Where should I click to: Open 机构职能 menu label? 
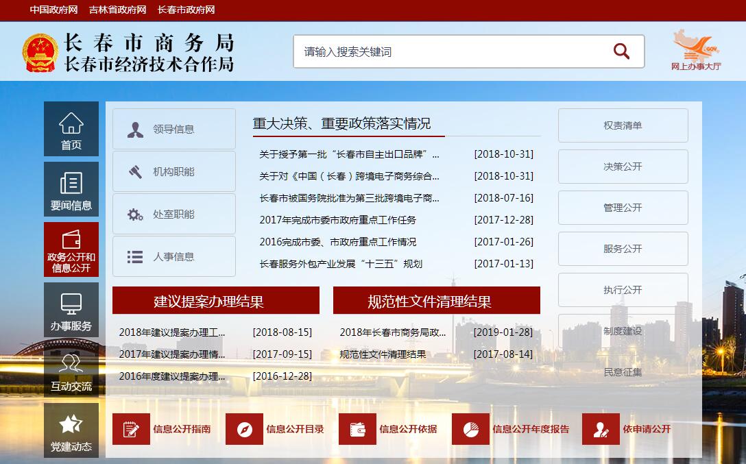click(x=173, y=171)
